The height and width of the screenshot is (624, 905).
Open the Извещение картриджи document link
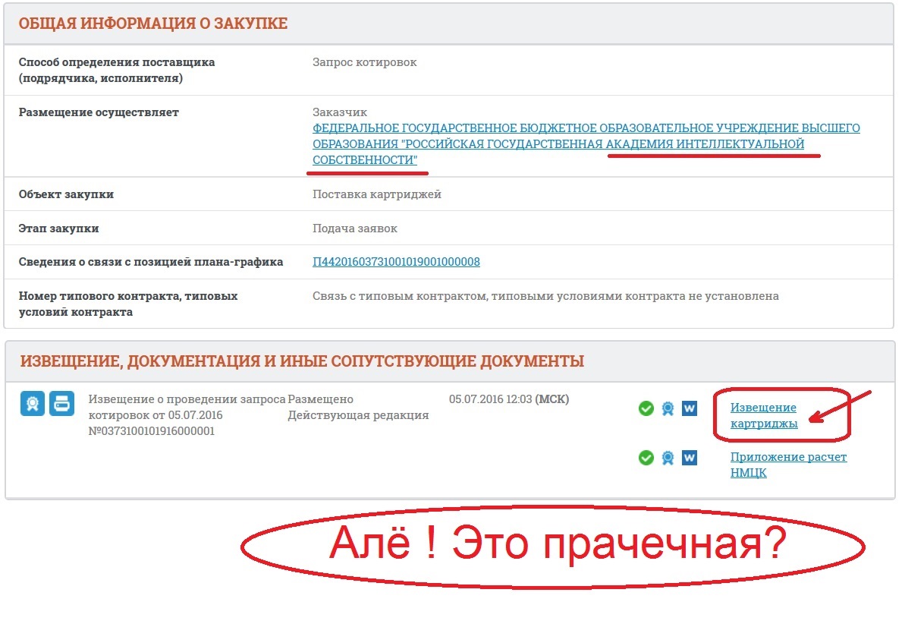tap(763, 416)
